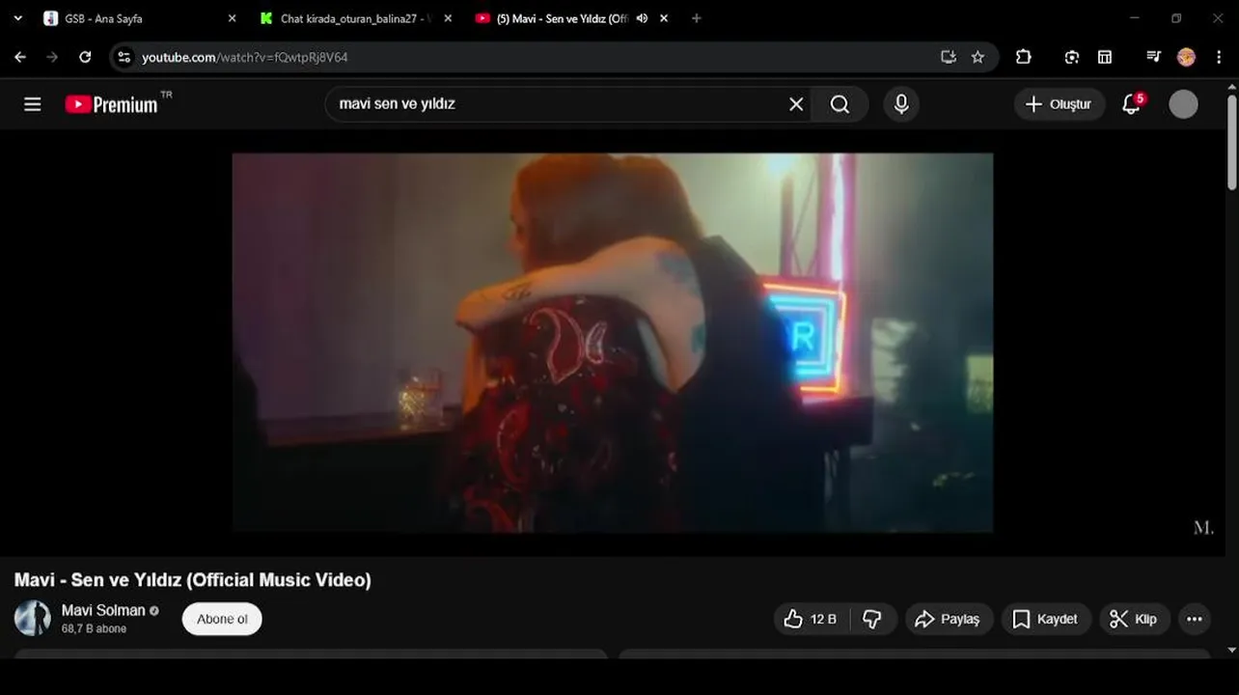Clear the search box with the X
Image resolution: width=1239 pixels, height=695 pixels.
pyautogui.click(x=796, y=104)
